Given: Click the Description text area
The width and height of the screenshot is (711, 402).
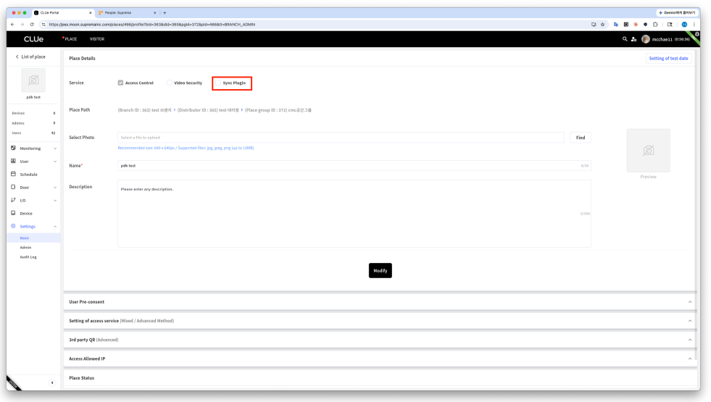Looking at the screenshot, I should pyautogui.click(x=354, y=214).
